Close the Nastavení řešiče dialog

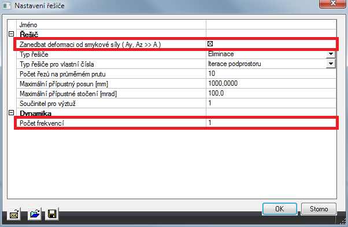[333, 4]
